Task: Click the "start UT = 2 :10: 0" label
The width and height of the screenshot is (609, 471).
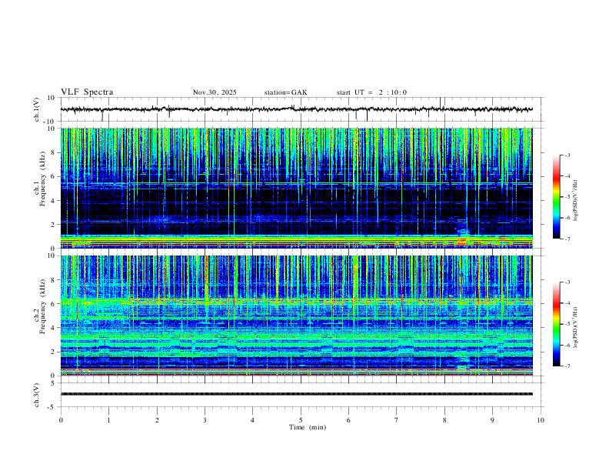Action: coord(371,92)
